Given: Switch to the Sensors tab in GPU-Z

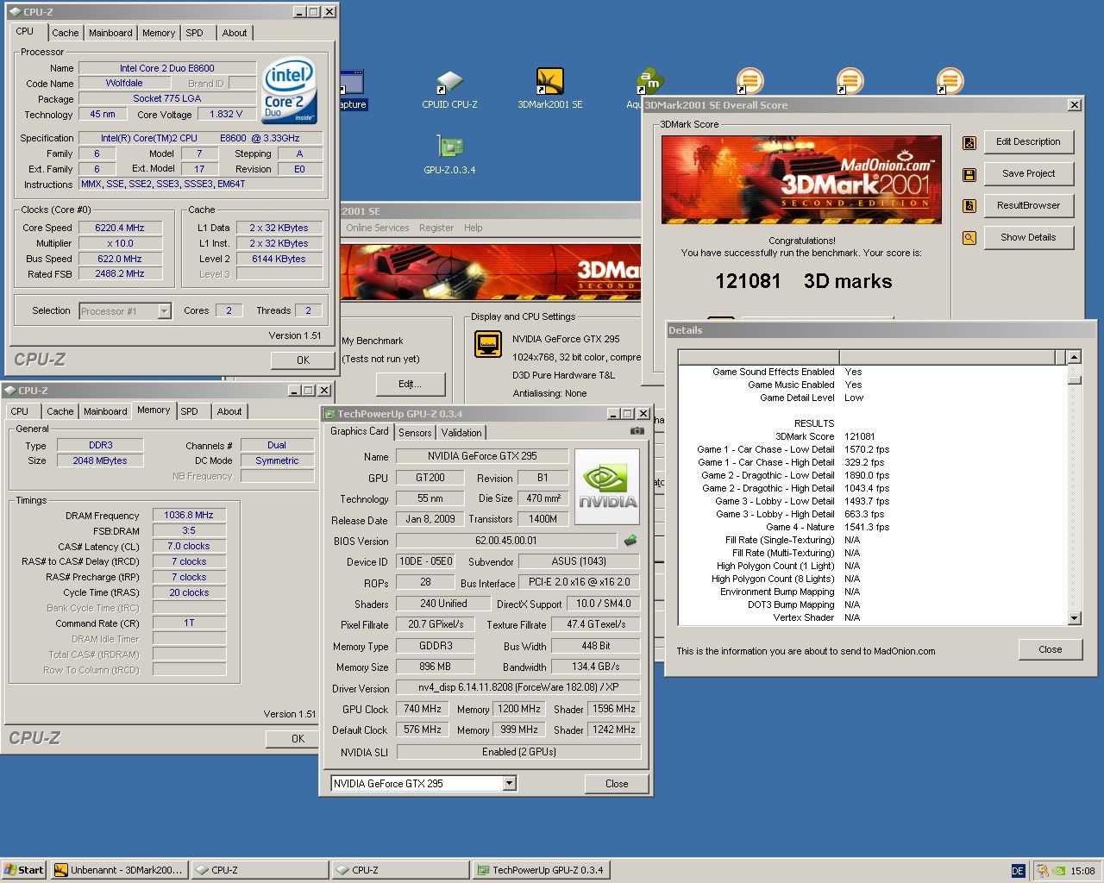Looking at the screenshot, I should [415, 433].
